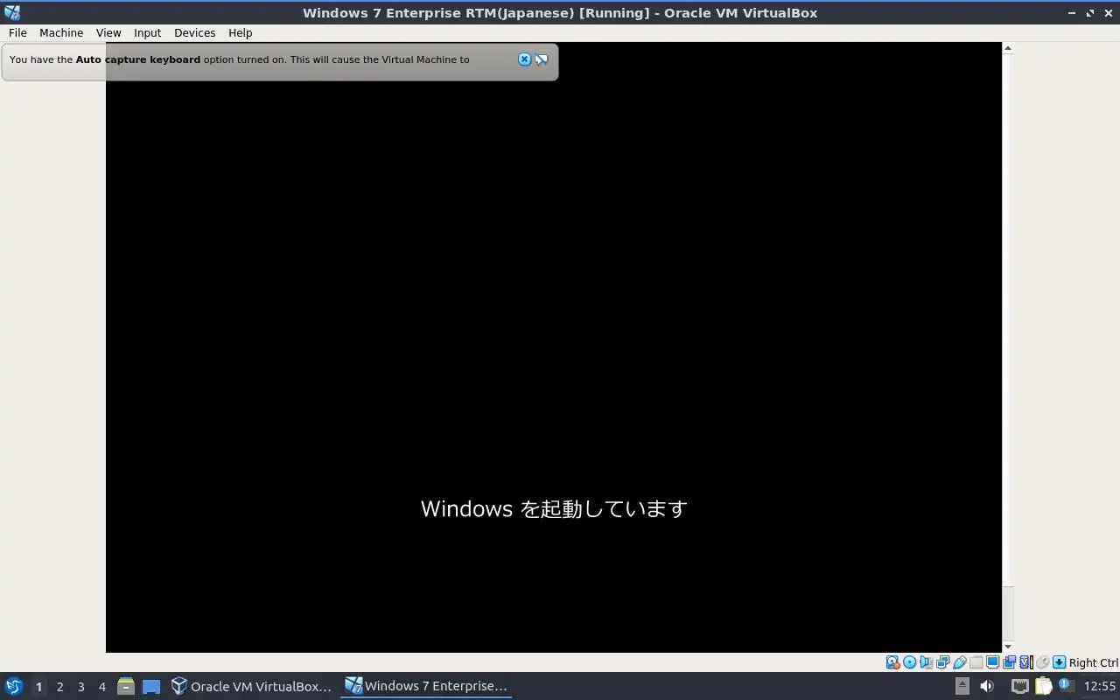Switch to workspace 1
The width and height of the screenshot is (1120, 700).
(38, 687)
